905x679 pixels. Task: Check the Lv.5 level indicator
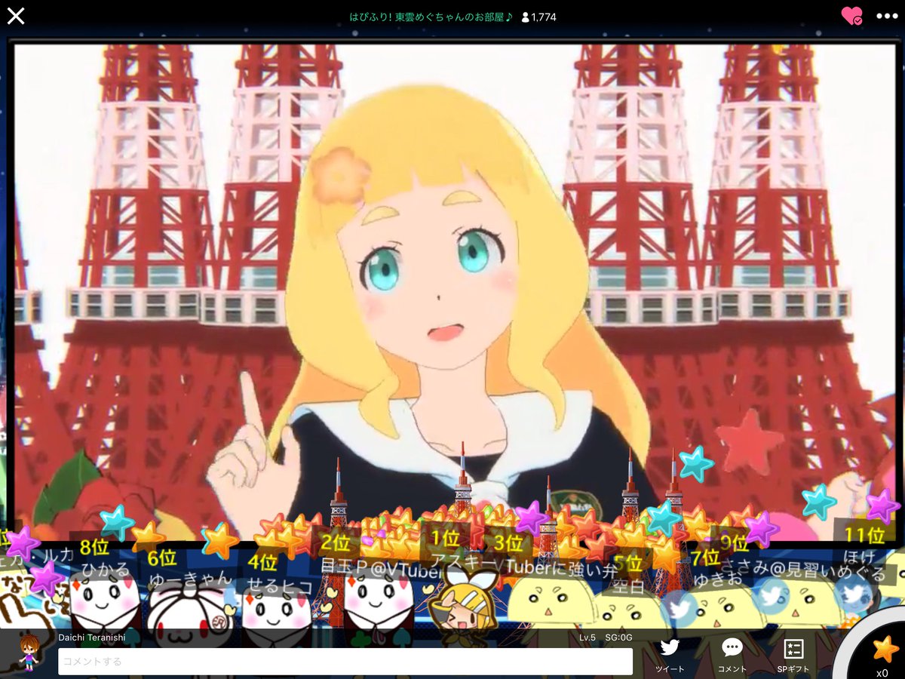pos(587,638)
